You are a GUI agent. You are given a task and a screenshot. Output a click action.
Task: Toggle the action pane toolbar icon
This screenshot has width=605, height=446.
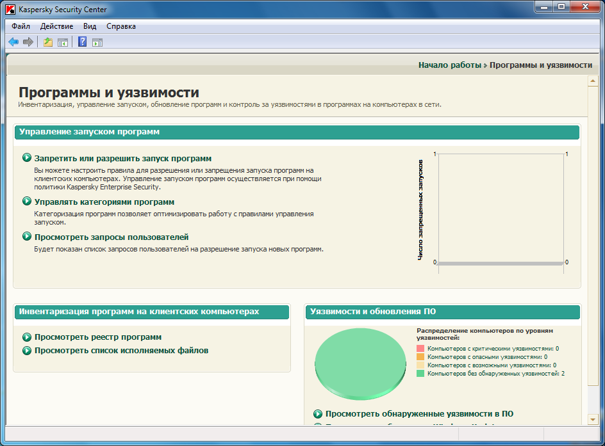tap(97, 42)
